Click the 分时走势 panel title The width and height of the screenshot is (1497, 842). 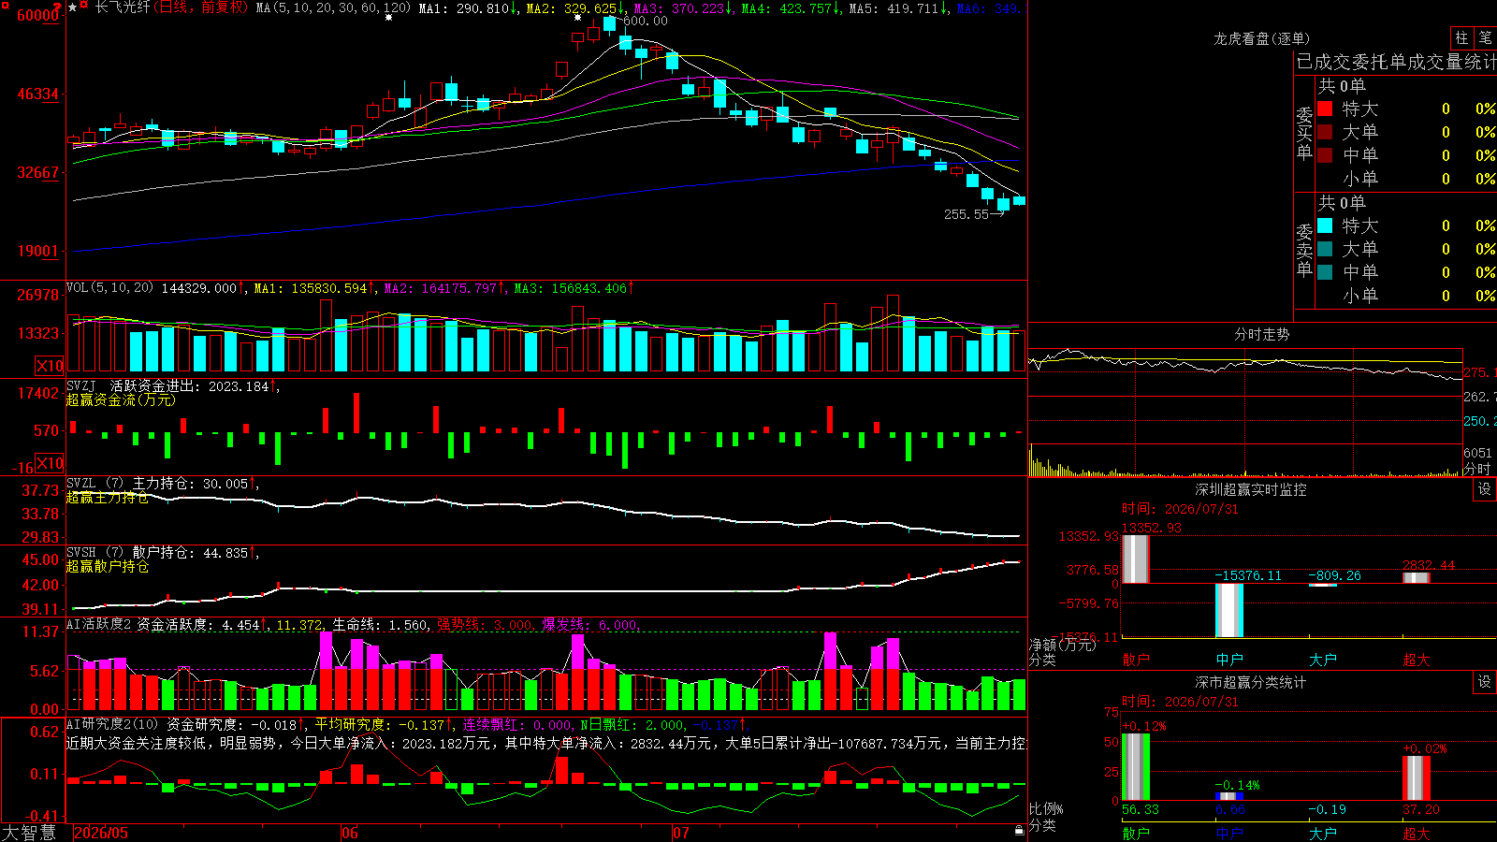pos(1262,334)
